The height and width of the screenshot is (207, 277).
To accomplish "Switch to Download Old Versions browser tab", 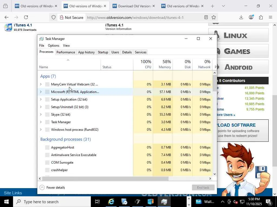I will (134, 6).
